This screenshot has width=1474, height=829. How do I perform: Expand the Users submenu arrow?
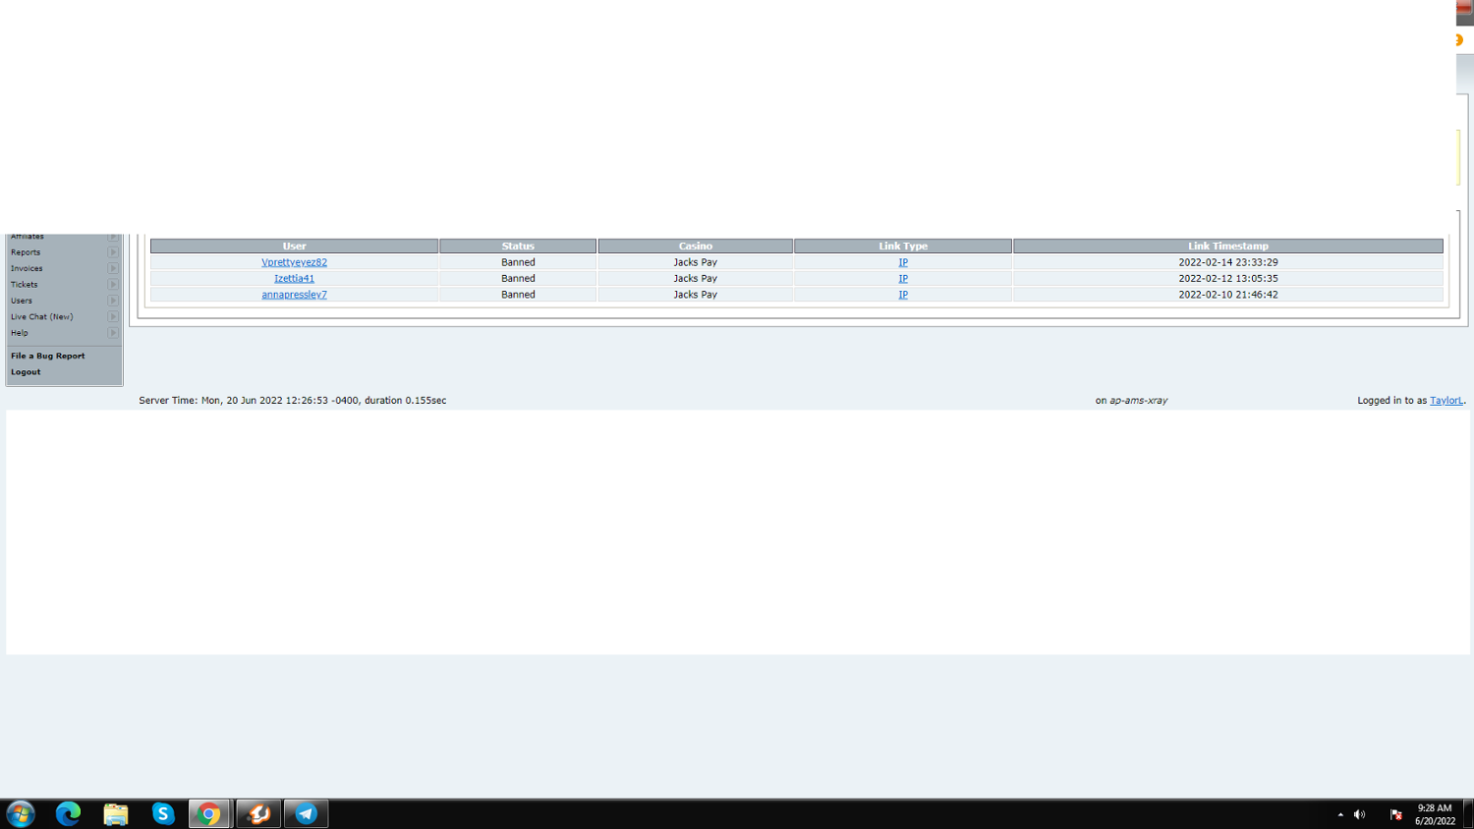113,301
